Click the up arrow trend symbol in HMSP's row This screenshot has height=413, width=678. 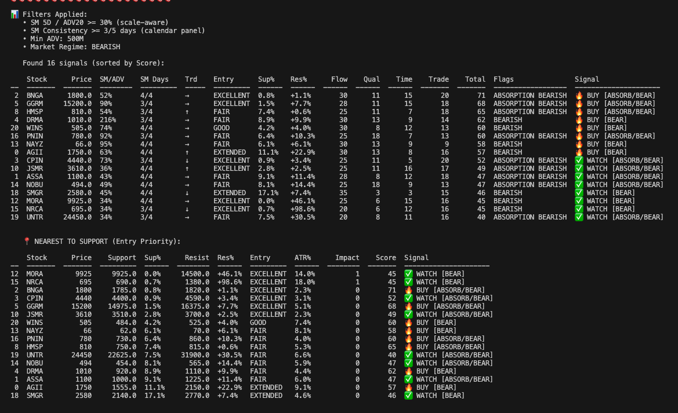pos(187,112)
